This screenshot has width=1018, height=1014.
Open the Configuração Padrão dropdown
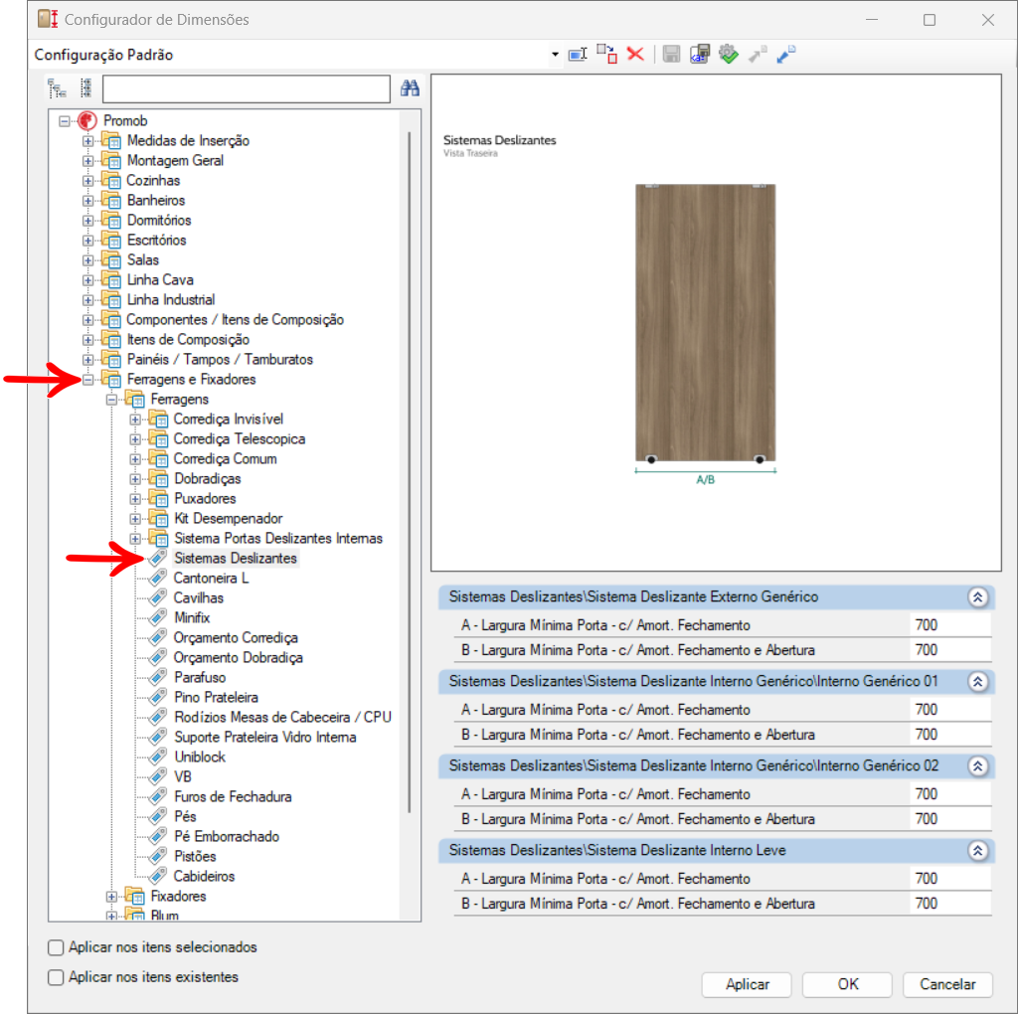click(555, 55)
